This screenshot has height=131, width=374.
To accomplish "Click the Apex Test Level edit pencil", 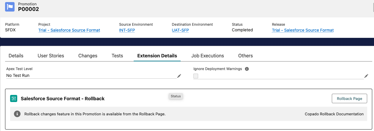I will pos(179,76).
